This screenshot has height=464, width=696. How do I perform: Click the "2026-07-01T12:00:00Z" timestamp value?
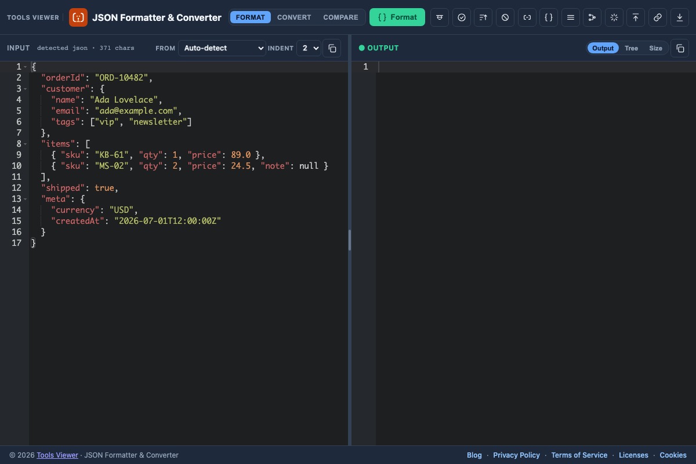168,221
